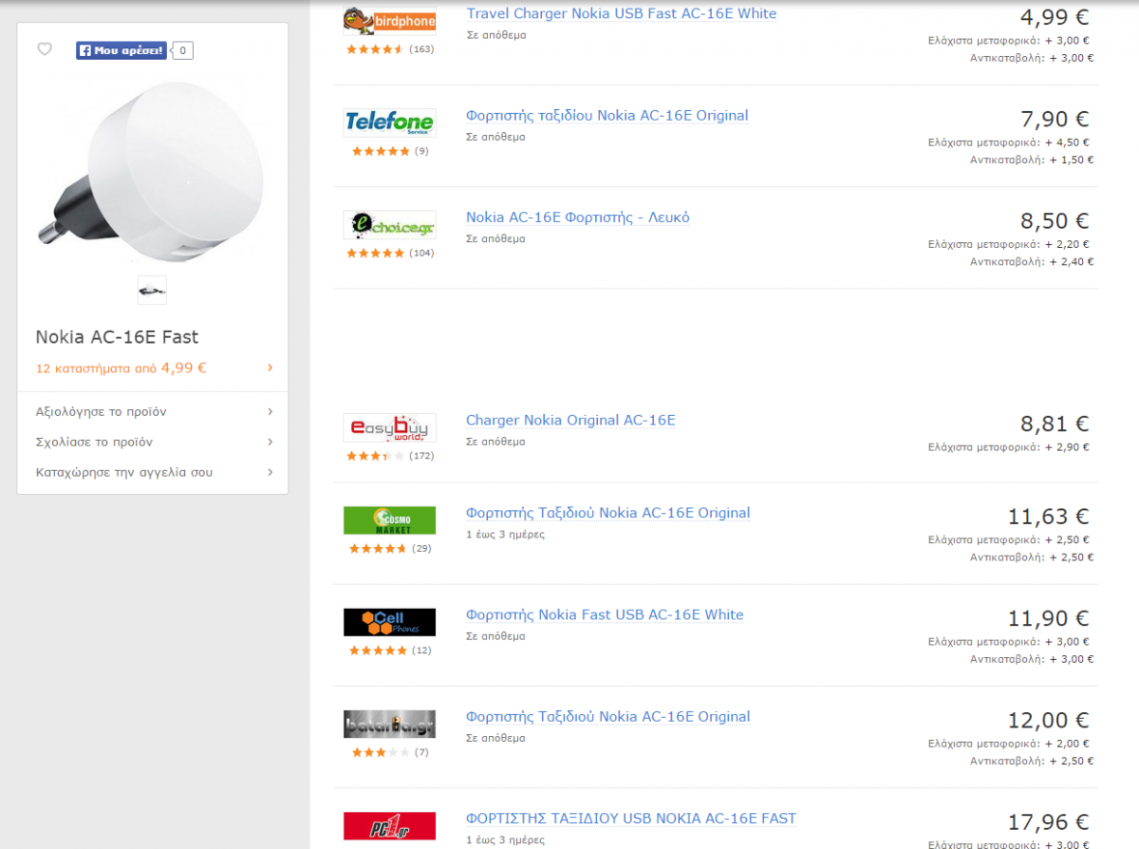Open Φορτιστής Nokia Fast USB AC-16E White link

(x=605, y=614)
